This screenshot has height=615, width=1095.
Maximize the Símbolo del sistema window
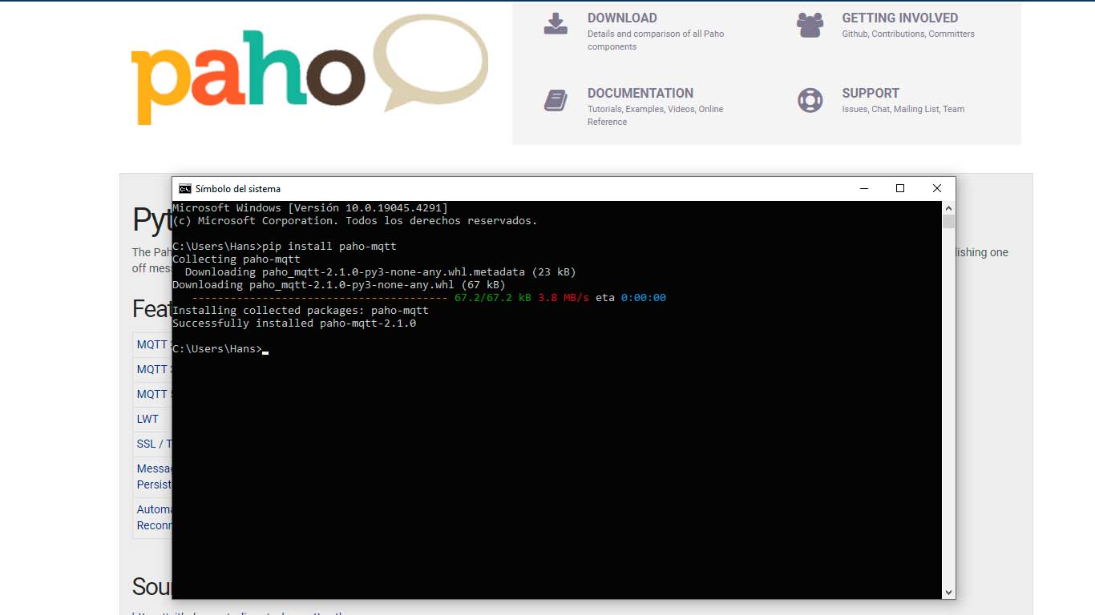(900, 188)
